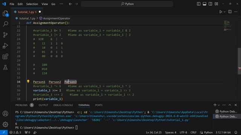Switch to the OUTPUT tab
The width and height of the screenshot is (241, 135).
tap(43, 105)
